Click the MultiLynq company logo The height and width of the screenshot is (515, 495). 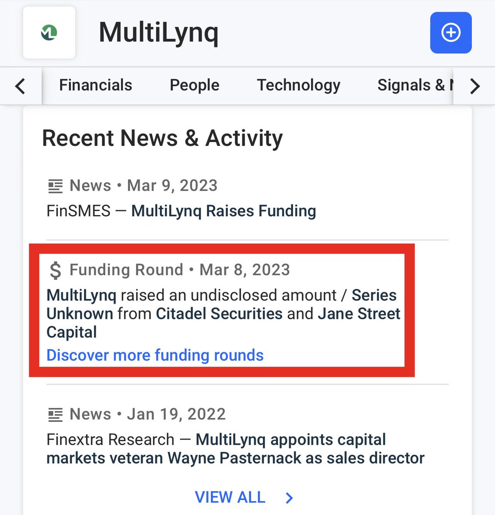(49, 33)
